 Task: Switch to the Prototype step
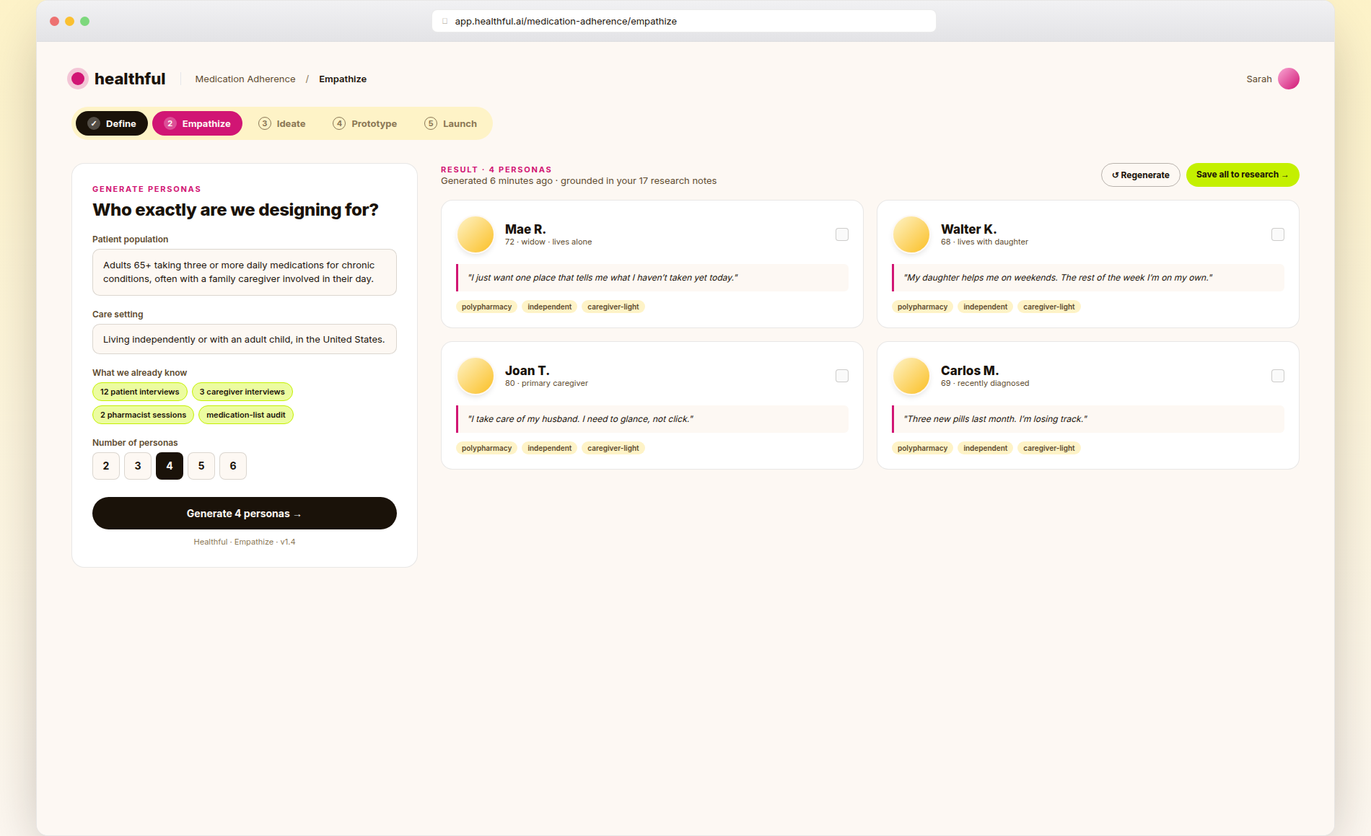[x=365, y=123]
